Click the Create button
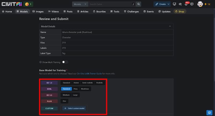This screenshot has width=215, height=116. click(x=160, y=4)
